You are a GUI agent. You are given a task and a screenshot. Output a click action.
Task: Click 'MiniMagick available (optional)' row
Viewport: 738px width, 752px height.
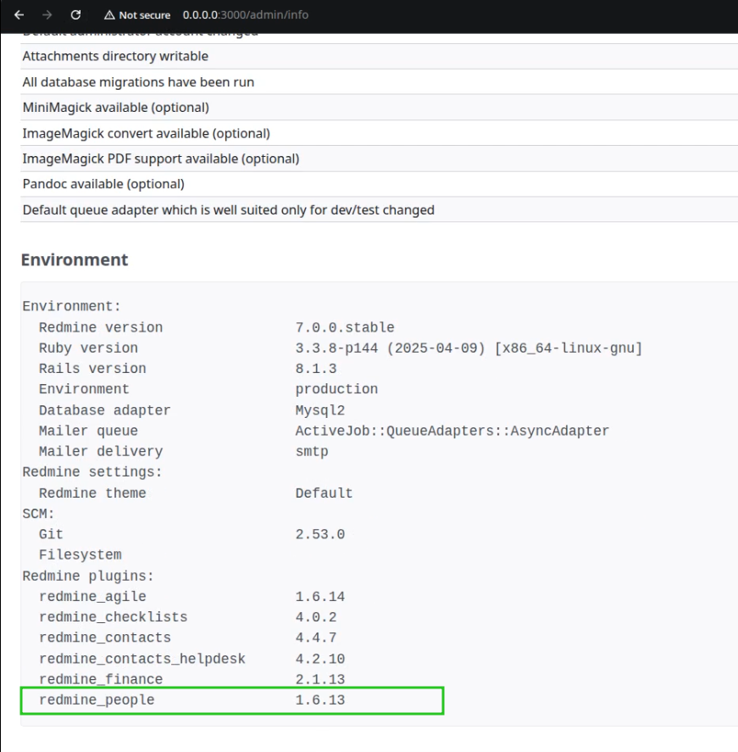click(379, 108)
